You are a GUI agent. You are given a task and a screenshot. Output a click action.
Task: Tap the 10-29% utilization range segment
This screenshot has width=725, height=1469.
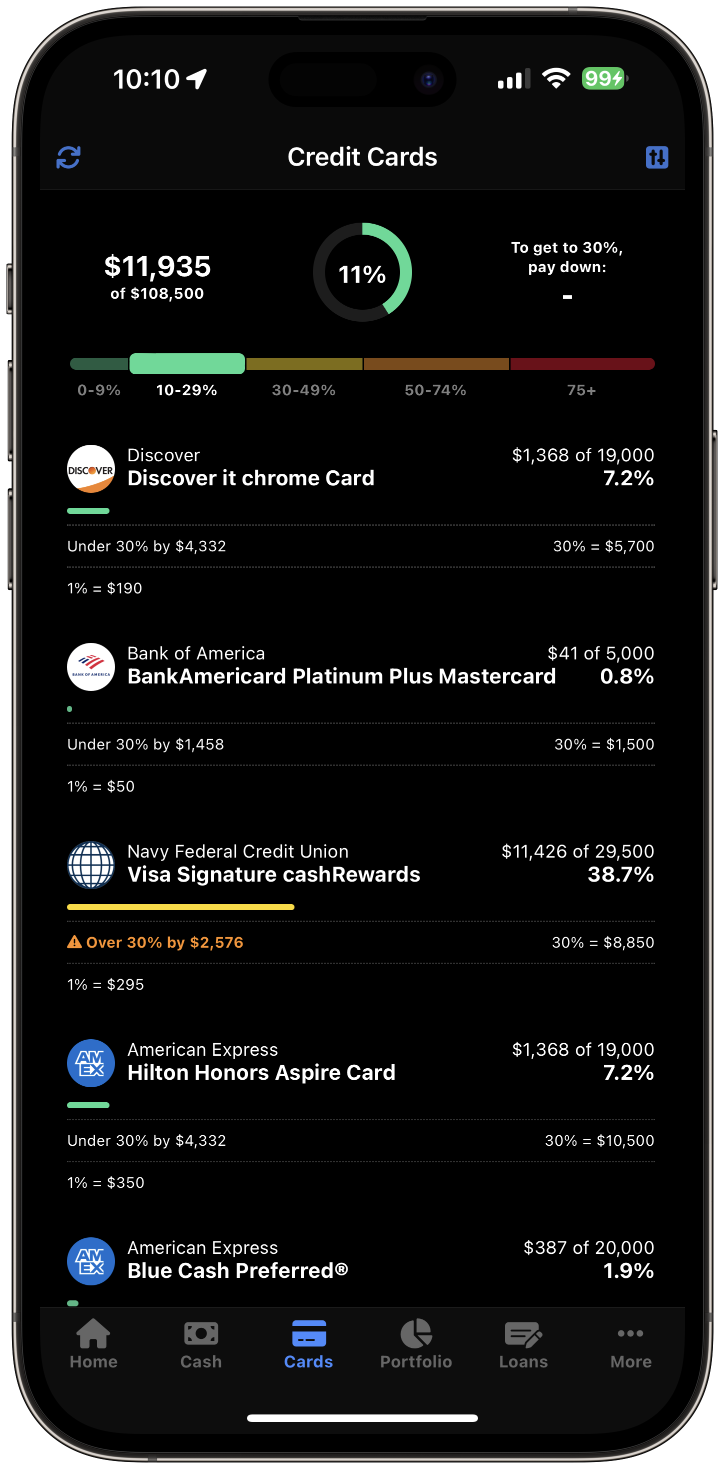(187, 364)
